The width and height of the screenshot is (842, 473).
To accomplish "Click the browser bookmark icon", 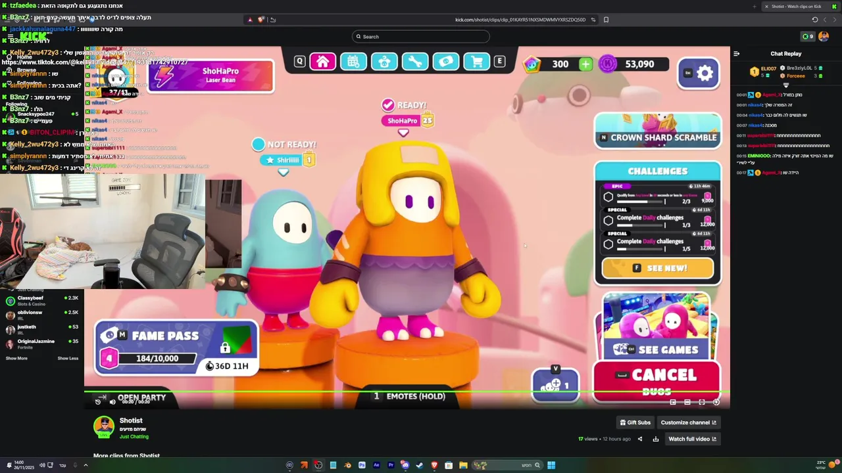I will [606, 20].
